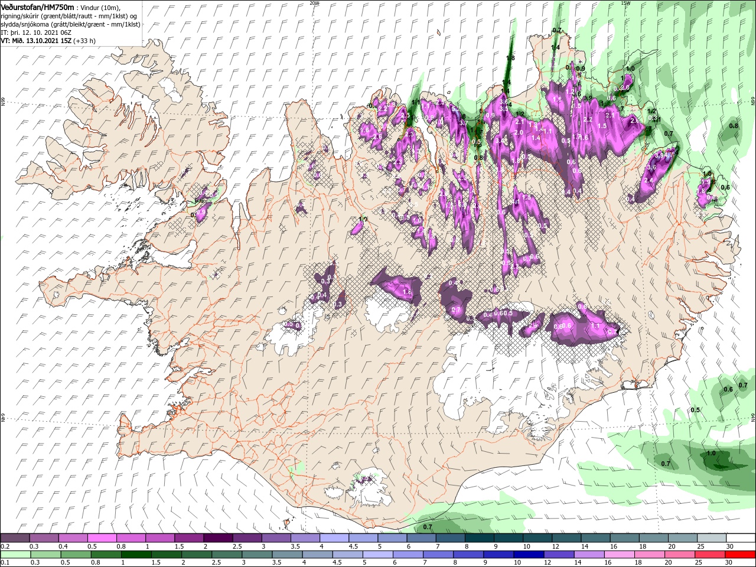
Task: Click the 'IT: þri. 12. 10. 2021 06Z' line
Action: [x=37, y=32]
